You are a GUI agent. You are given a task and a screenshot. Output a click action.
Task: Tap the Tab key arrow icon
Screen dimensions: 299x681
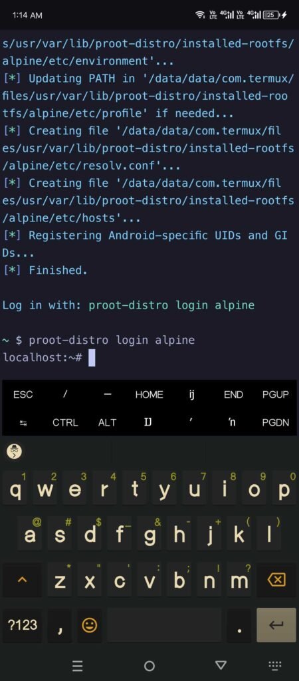click(x=23, y=422)
